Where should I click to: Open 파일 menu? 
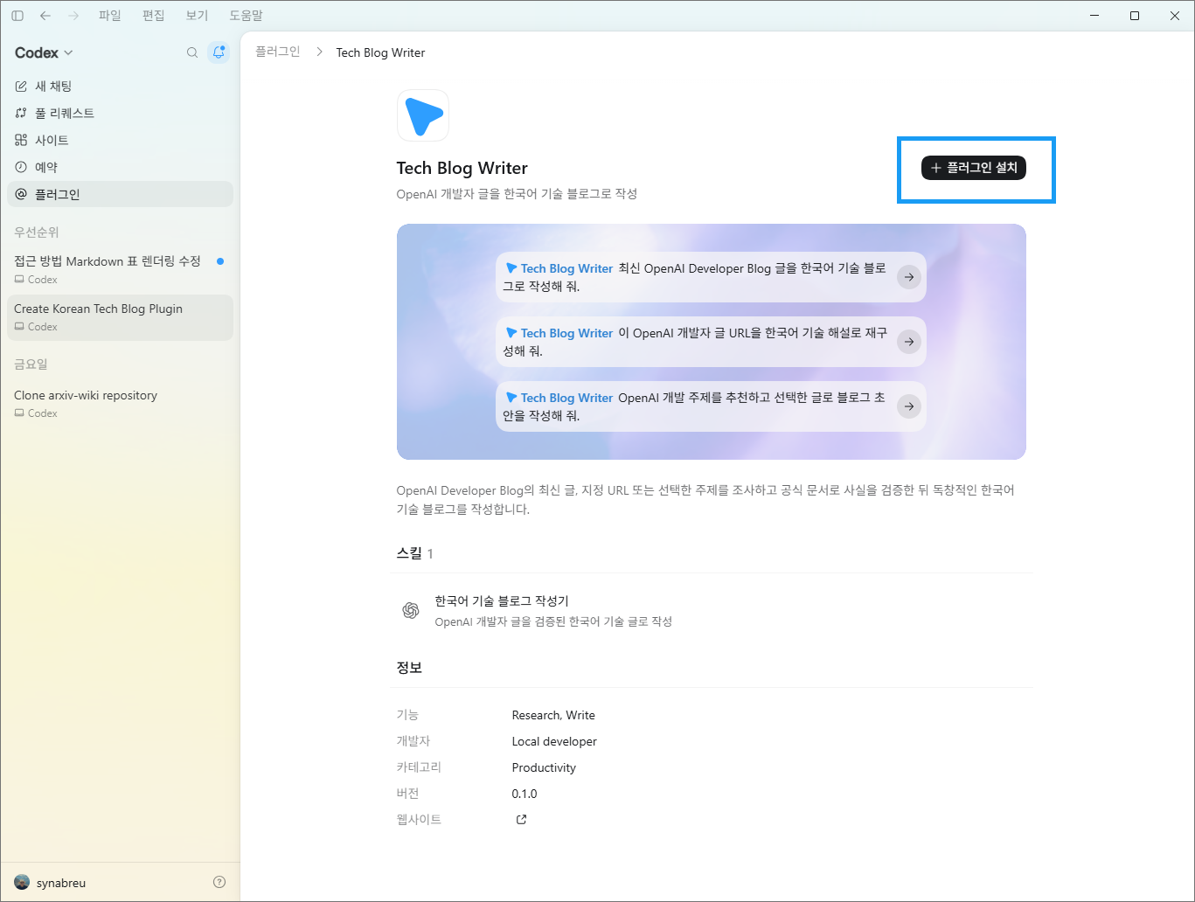[x=110, y=16]
